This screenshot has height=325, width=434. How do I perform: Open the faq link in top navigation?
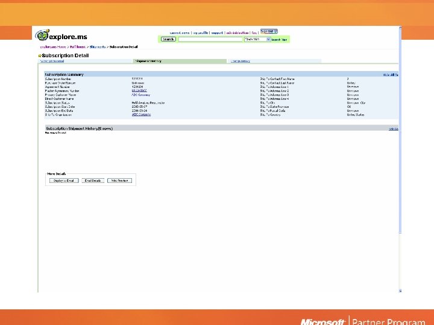(254, 33)
